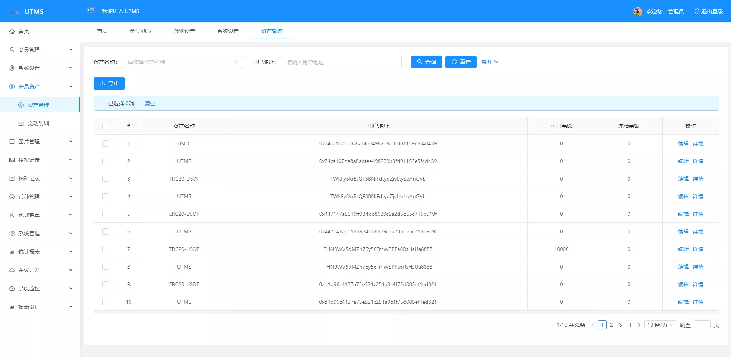731x357 pixels.
Task: Click the admin avatar in the top bar
Action: pos(637,11)
